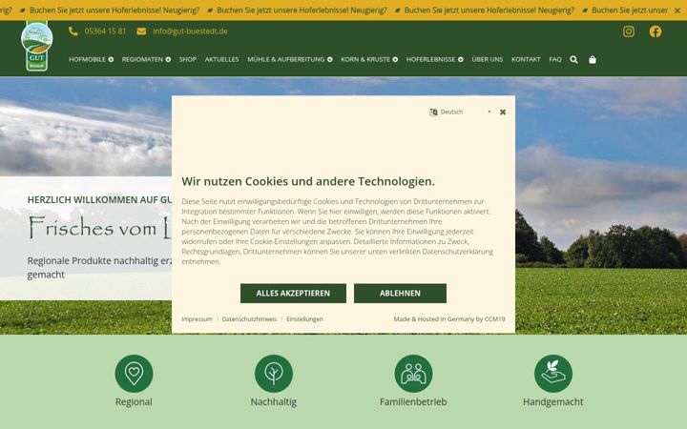The width and height of the screenshot is (687, 429).
Task: Expand the Hoferlebnisse submenu
Action: pyautogui.click(x=461, y=59)
